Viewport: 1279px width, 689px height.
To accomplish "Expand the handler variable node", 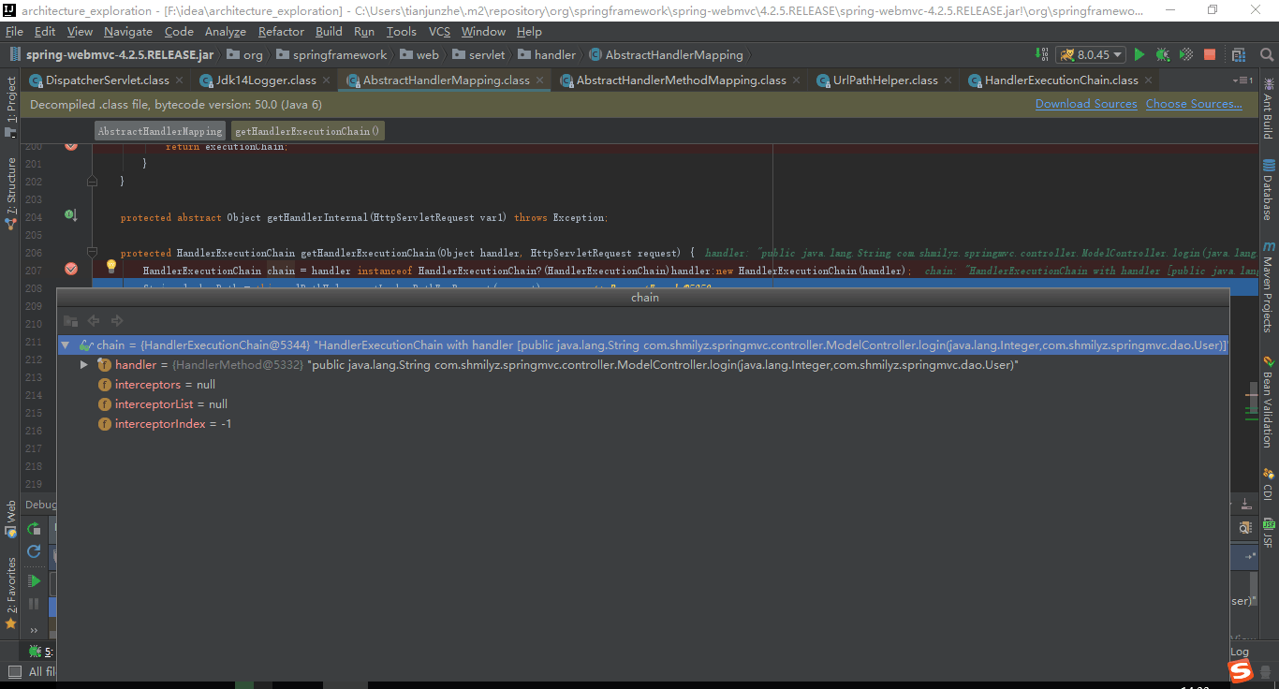I will click(83, 364).
